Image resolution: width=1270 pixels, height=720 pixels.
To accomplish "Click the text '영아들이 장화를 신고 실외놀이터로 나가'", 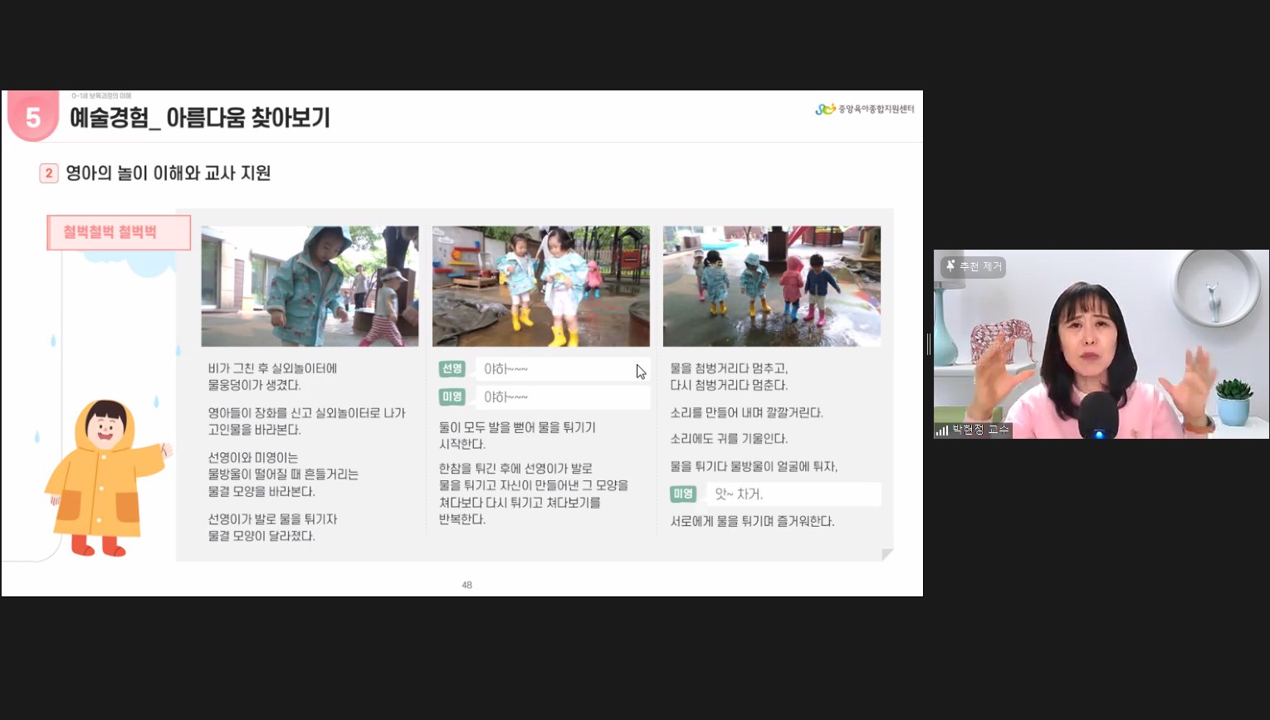I will click(x=306, y=412).
